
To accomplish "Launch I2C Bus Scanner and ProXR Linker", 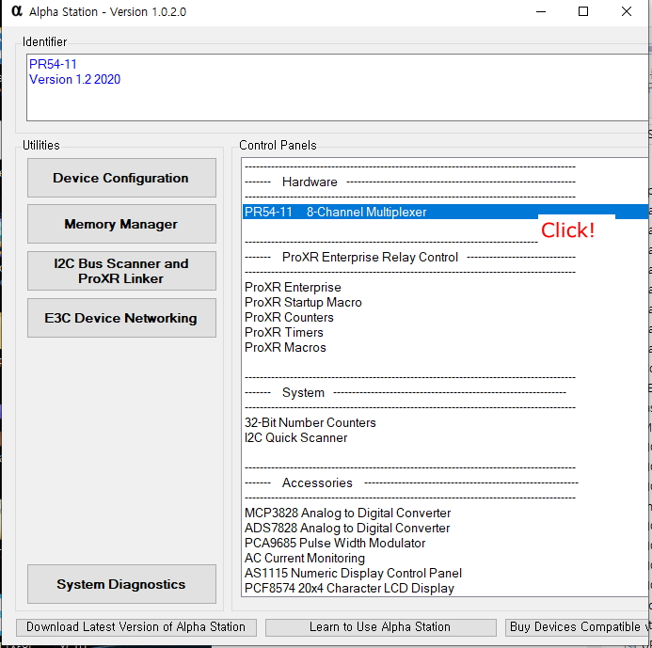I will (x=121, y=271).
